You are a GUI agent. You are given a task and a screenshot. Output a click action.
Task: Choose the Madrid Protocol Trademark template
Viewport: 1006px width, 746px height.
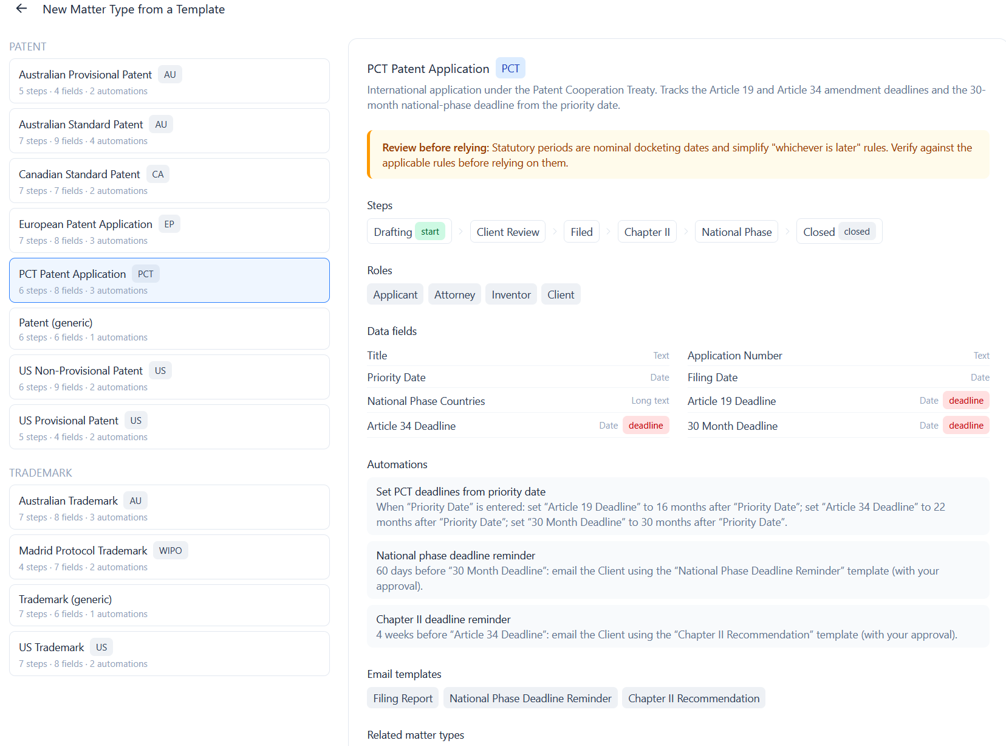pos(169,557)
